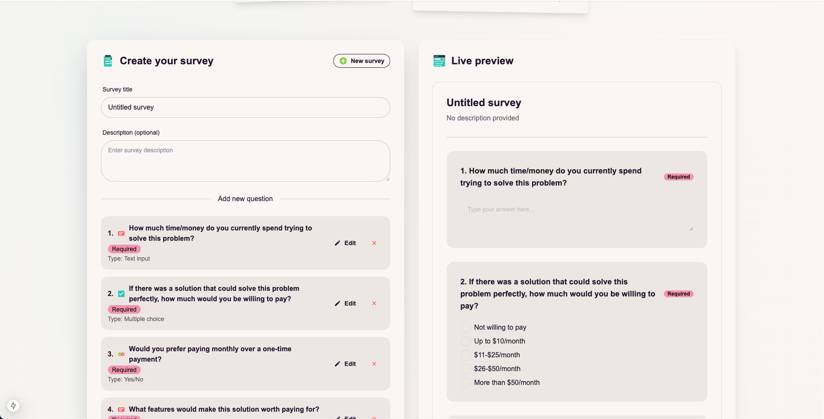This screenshot has width=824, height=419.
Task: Click the multiple choice icon on question 2
Action: (x=121, y=294)
